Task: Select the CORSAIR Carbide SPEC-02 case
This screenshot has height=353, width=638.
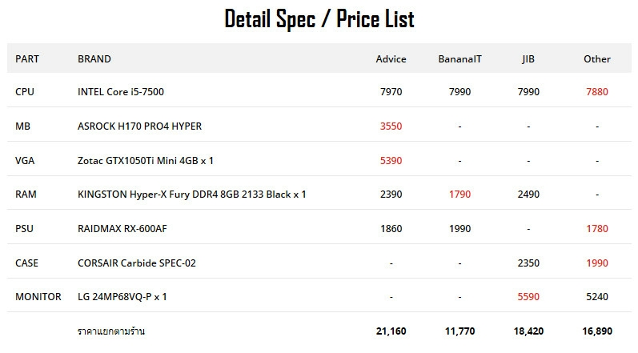Action: 137,263
